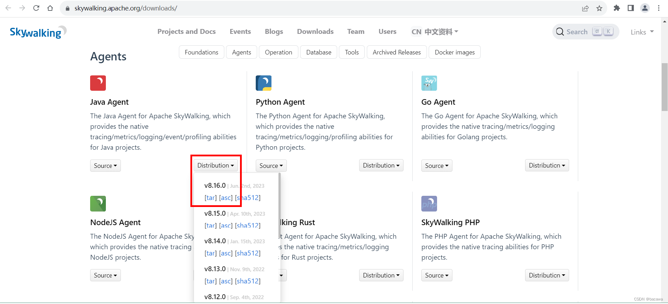Image resolution: width=668 pixels, height=304 pixels.
Task: Download v8.14.0 tar file
Action: 210,253
